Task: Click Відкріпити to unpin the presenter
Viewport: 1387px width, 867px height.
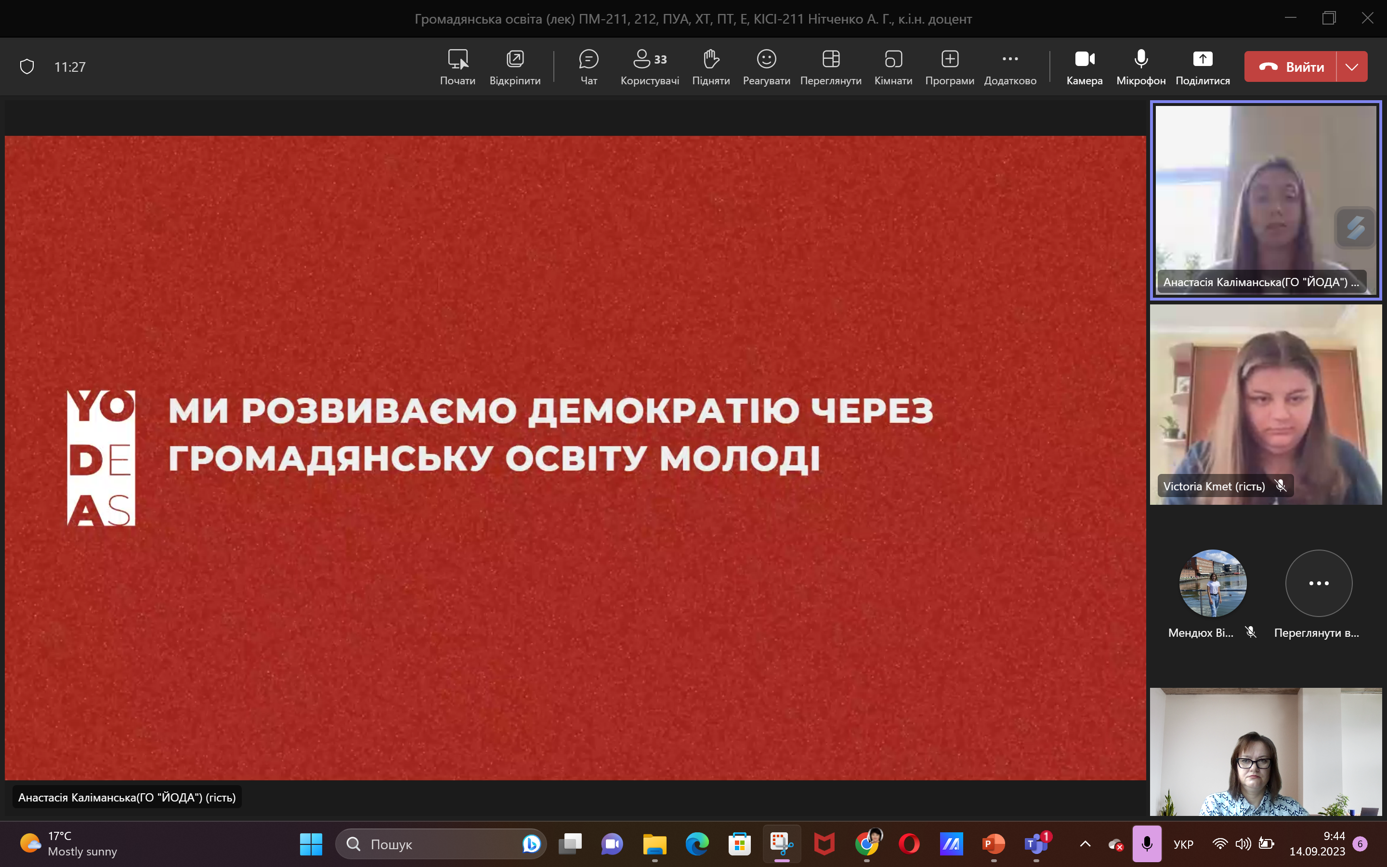Action: tap(515, 66)
